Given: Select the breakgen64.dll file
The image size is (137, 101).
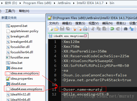Looking at the screenshot, I should (19, 42).
